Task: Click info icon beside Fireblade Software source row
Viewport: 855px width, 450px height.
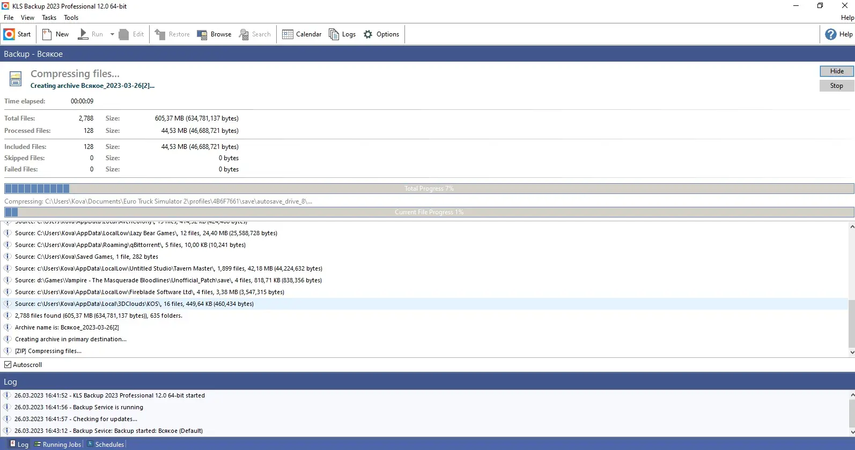Action: coord(8,292)
